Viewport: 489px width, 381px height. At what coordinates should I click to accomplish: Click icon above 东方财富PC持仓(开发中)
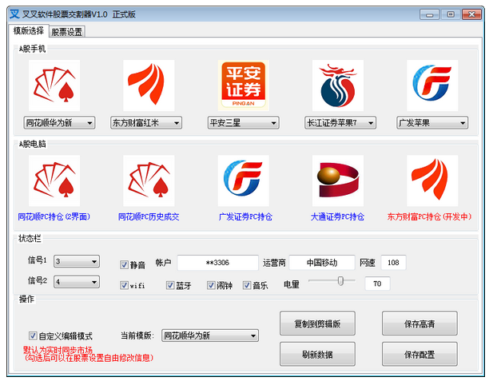(x=432, y=181)
